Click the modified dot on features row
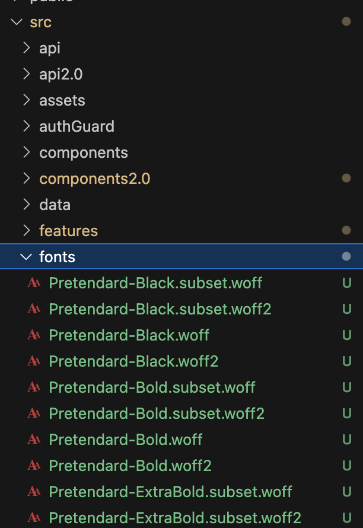Screen dimensions: 363x528 pyautogui.click(x=346, y=230)
